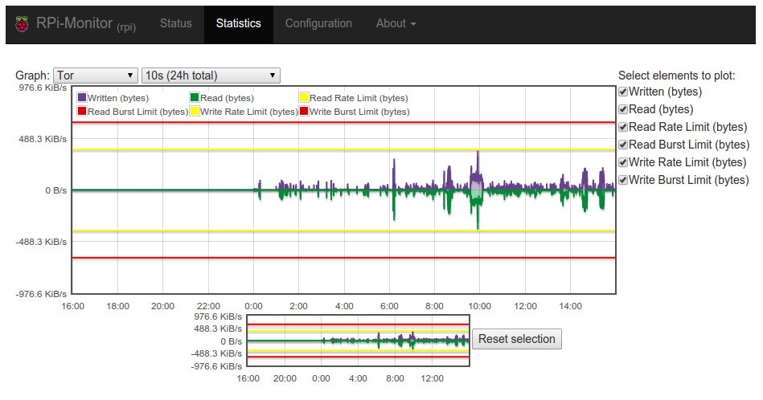Disable the Write Burst Limit plot
763x400 pixels.
[x=623, y=180]
